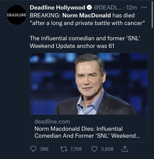The height and width of the screenshot is (159, 154).
Task: Retweet using the arrows icon
Action: coord(63,149)
